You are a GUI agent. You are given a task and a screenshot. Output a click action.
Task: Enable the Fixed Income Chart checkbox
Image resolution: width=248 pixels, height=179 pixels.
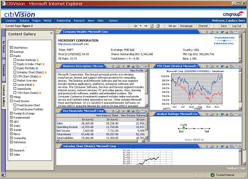pyautogui.click(x=15, y=105)
